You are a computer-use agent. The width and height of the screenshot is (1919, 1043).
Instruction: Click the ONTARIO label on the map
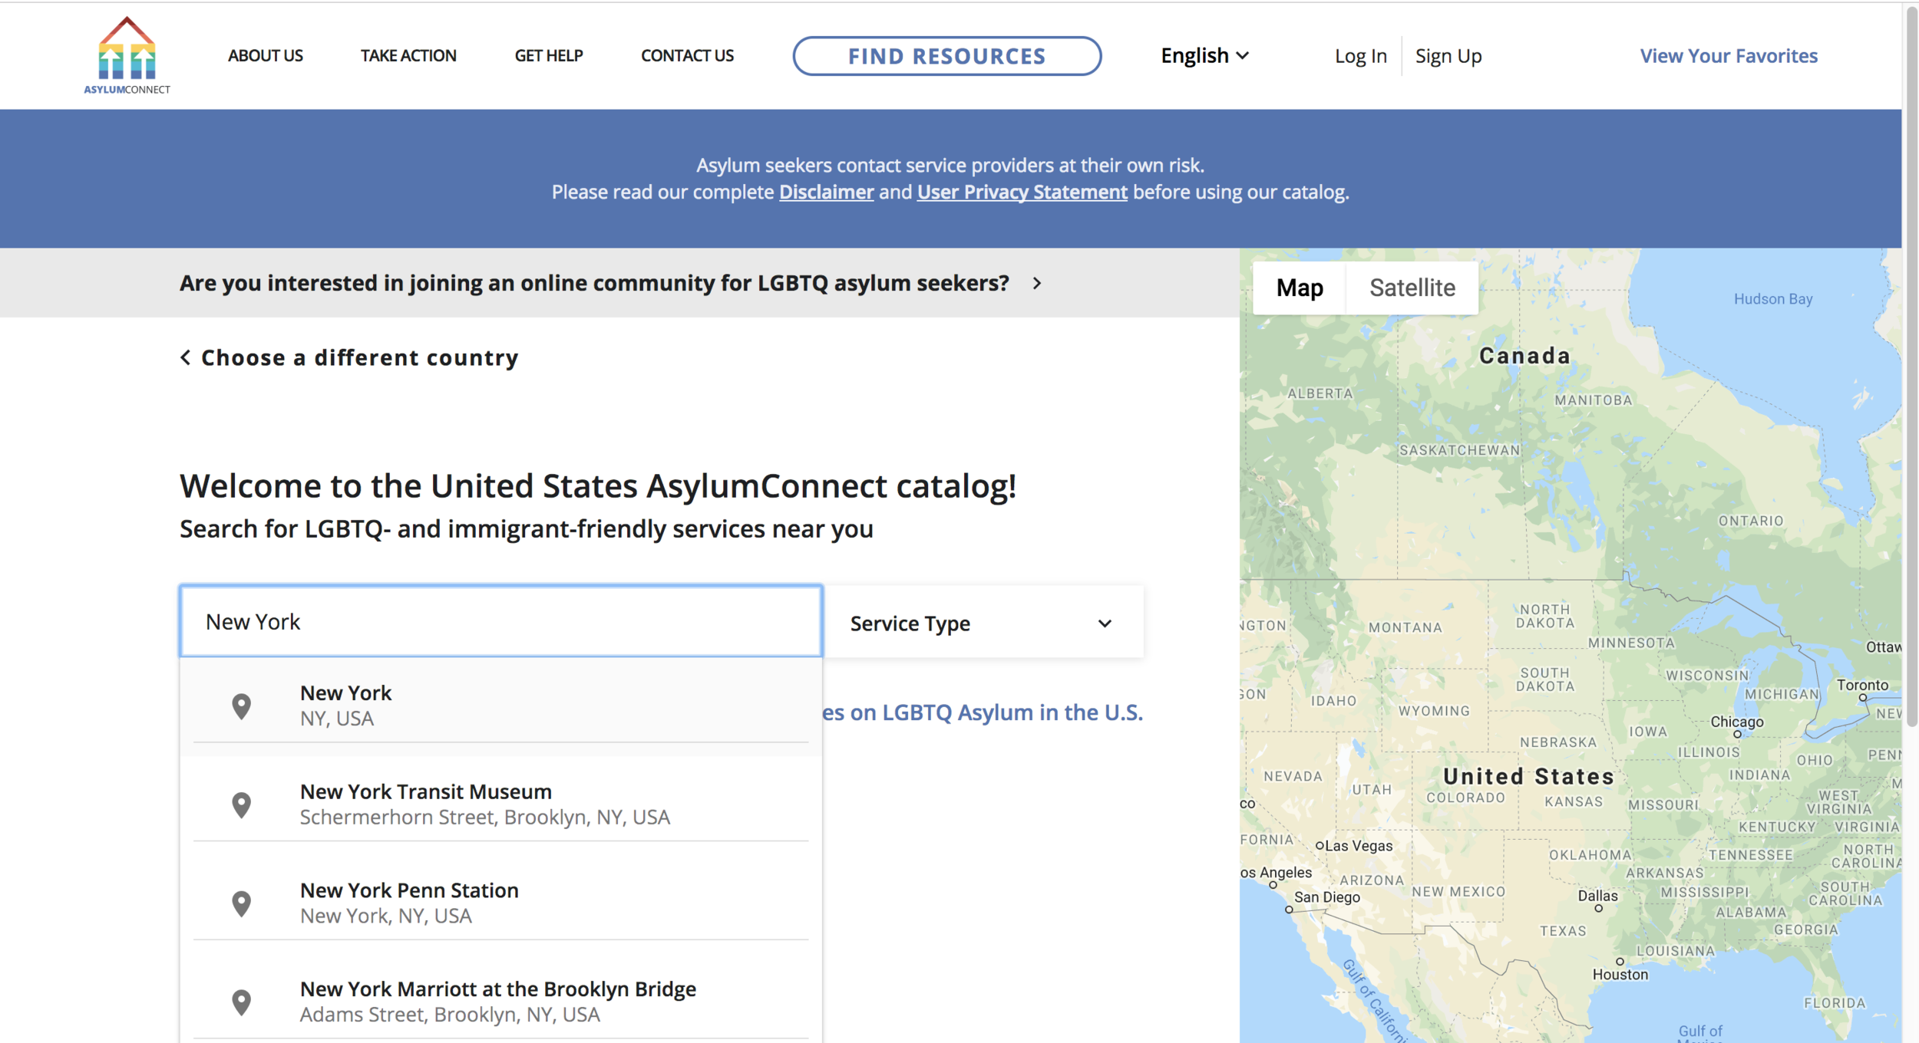(x=1751, y=521)
